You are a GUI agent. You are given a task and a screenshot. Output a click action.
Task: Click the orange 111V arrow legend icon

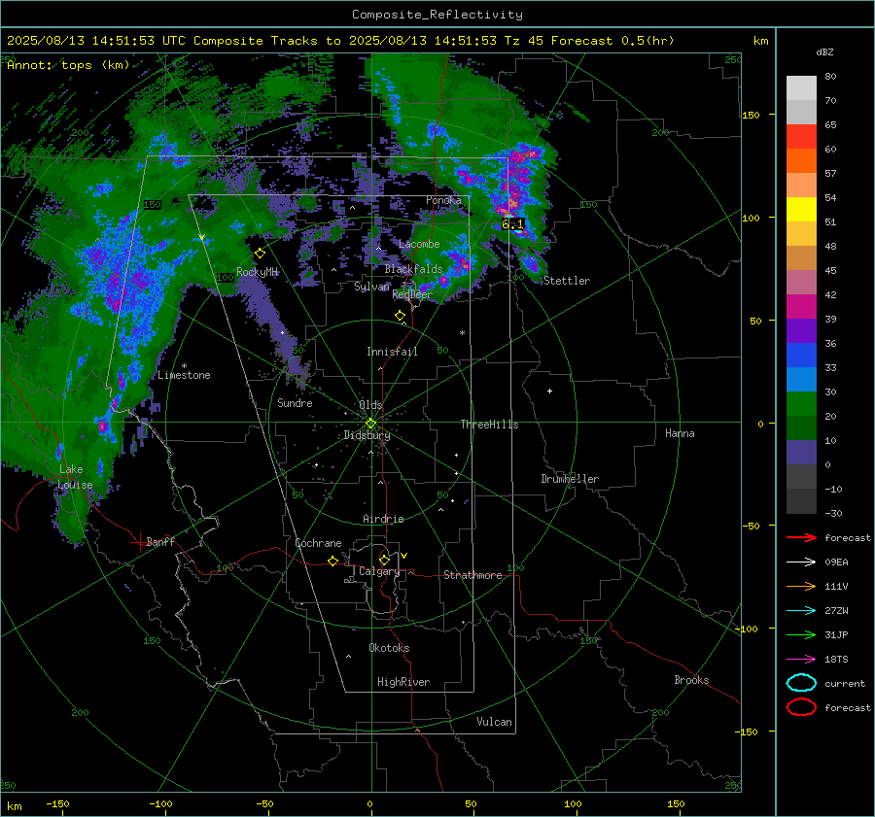coord(801,586)
